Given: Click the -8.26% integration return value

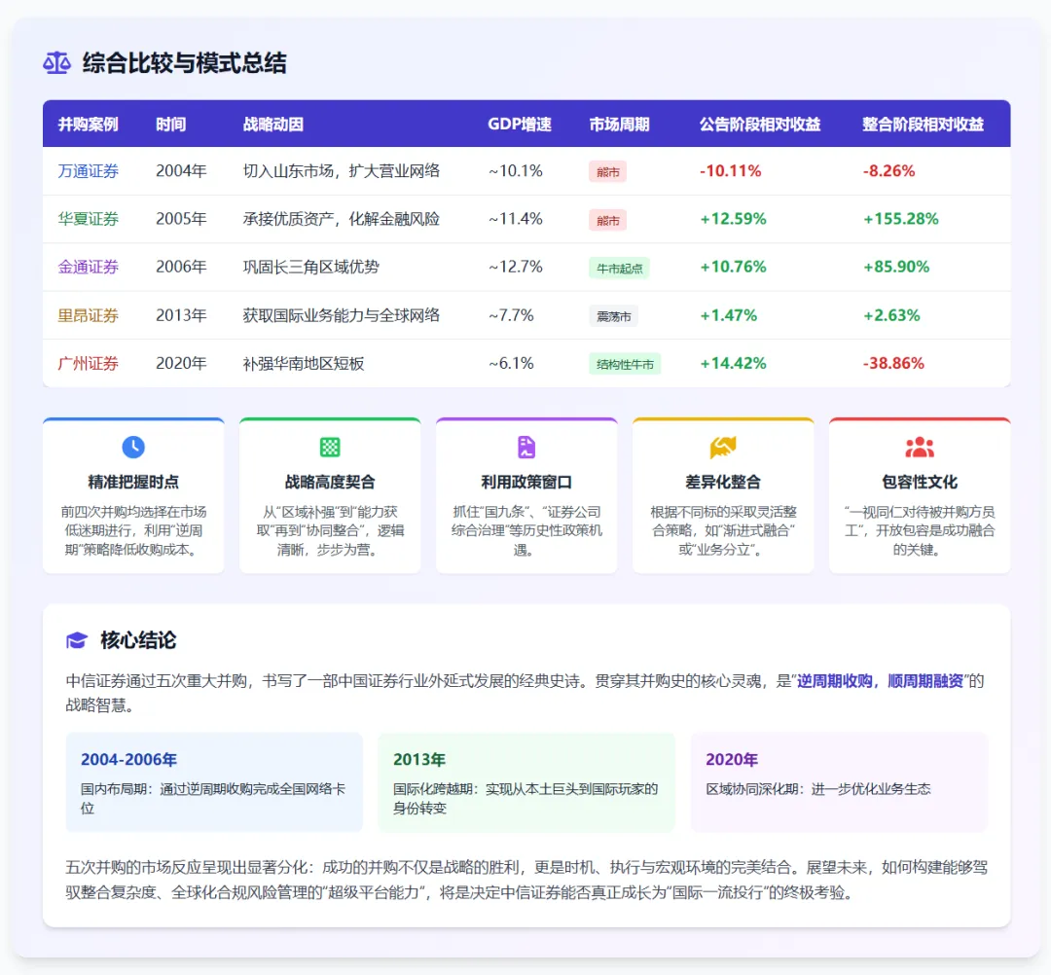Looking at the screenshot, I should coord(888,171).
